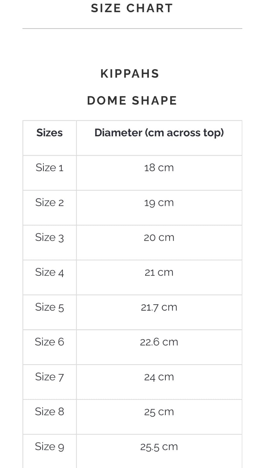Click the 19 cm diameter value
Image resolution: width=265 pixels, height=468 pixels.
(x=159, y=202)
